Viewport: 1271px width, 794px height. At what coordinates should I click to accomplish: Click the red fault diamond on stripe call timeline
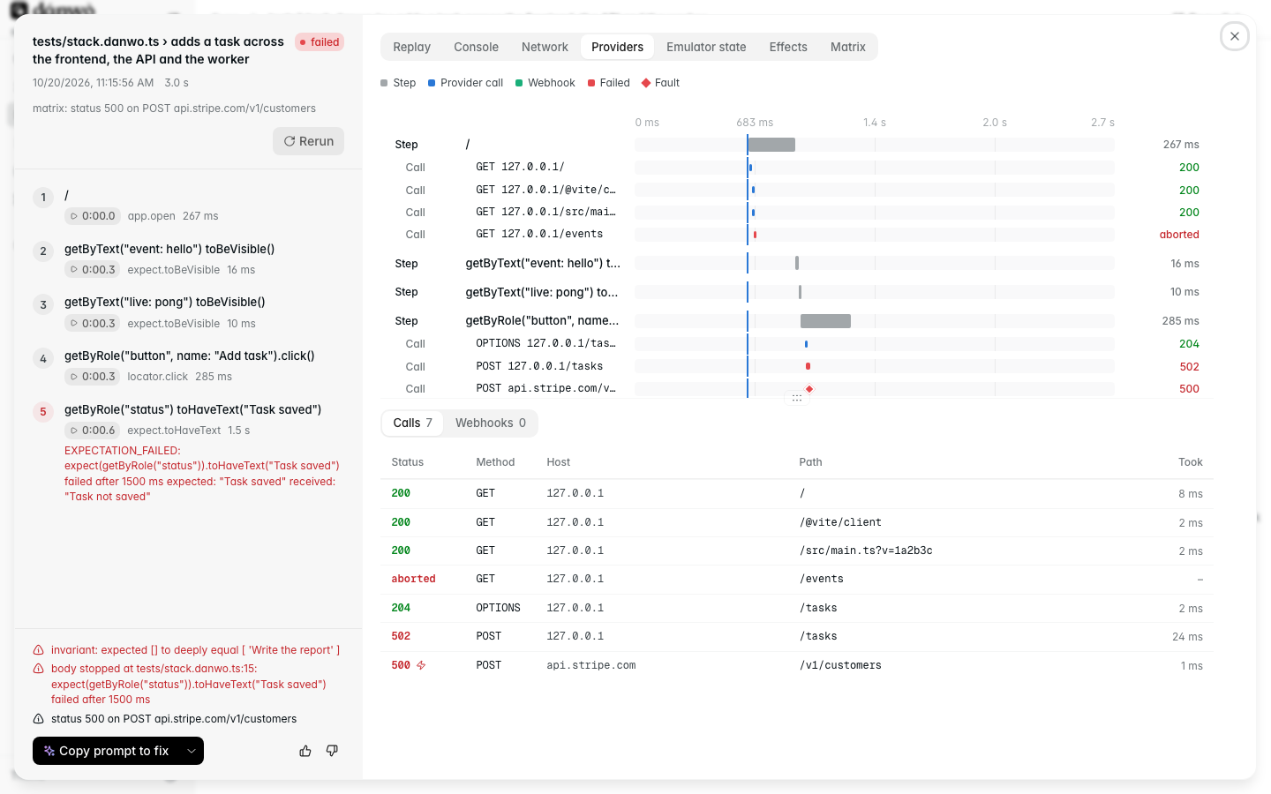pyautogui.click(x=809, y=389)
